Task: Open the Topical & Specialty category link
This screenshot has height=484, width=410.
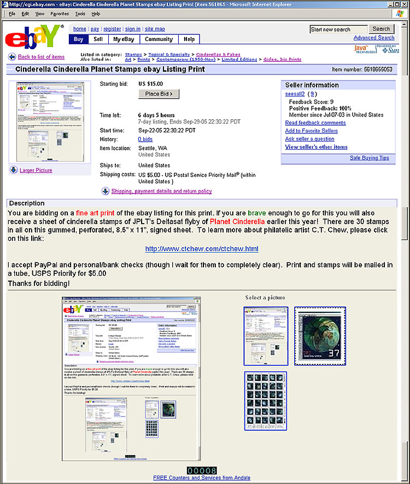Action: (169, 54)
